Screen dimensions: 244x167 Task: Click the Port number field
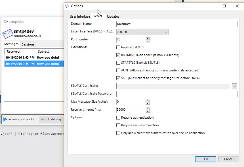131,40
